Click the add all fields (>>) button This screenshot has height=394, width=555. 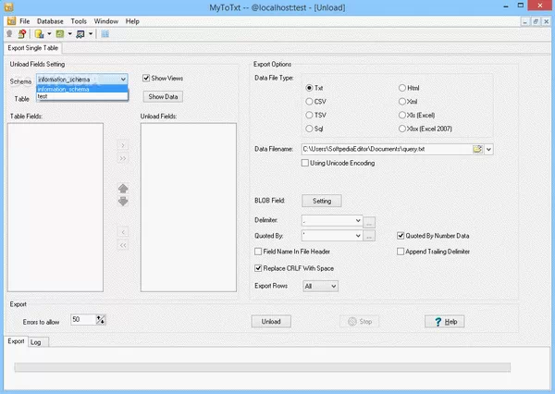(x=122, y=158)
